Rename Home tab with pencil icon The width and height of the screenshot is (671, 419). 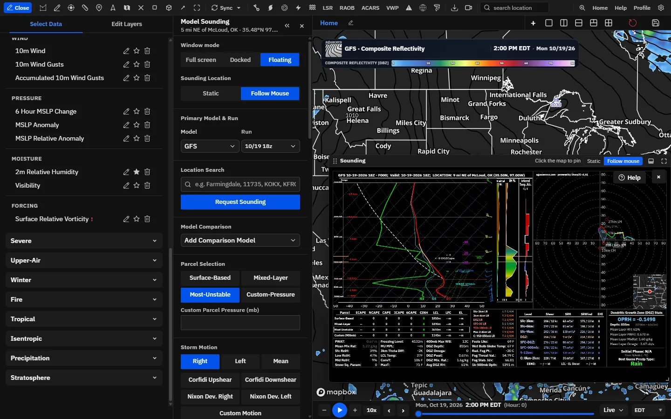click(351, 23)
